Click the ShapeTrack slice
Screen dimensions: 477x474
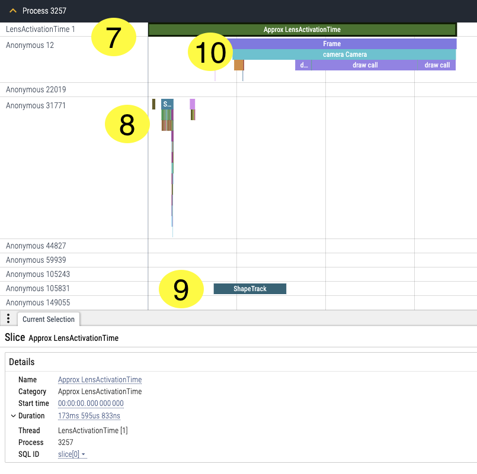[249, 289]
